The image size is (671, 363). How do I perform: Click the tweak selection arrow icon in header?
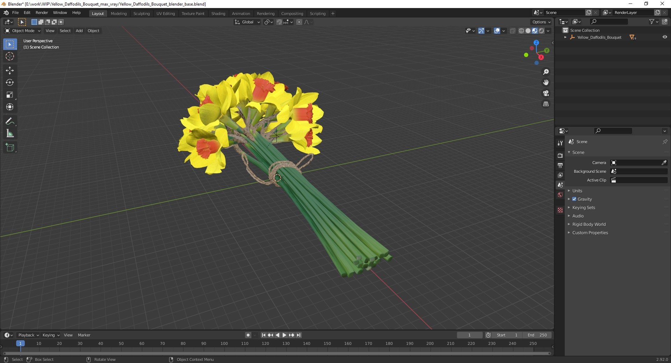(x=22, y=22)
